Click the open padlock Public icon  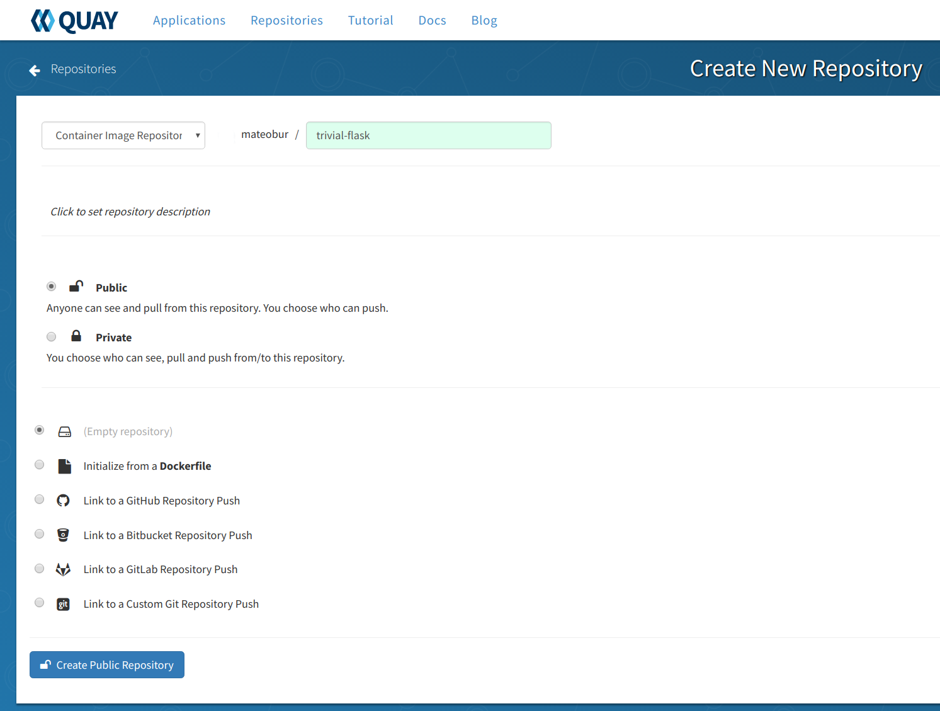coord(76,287)
